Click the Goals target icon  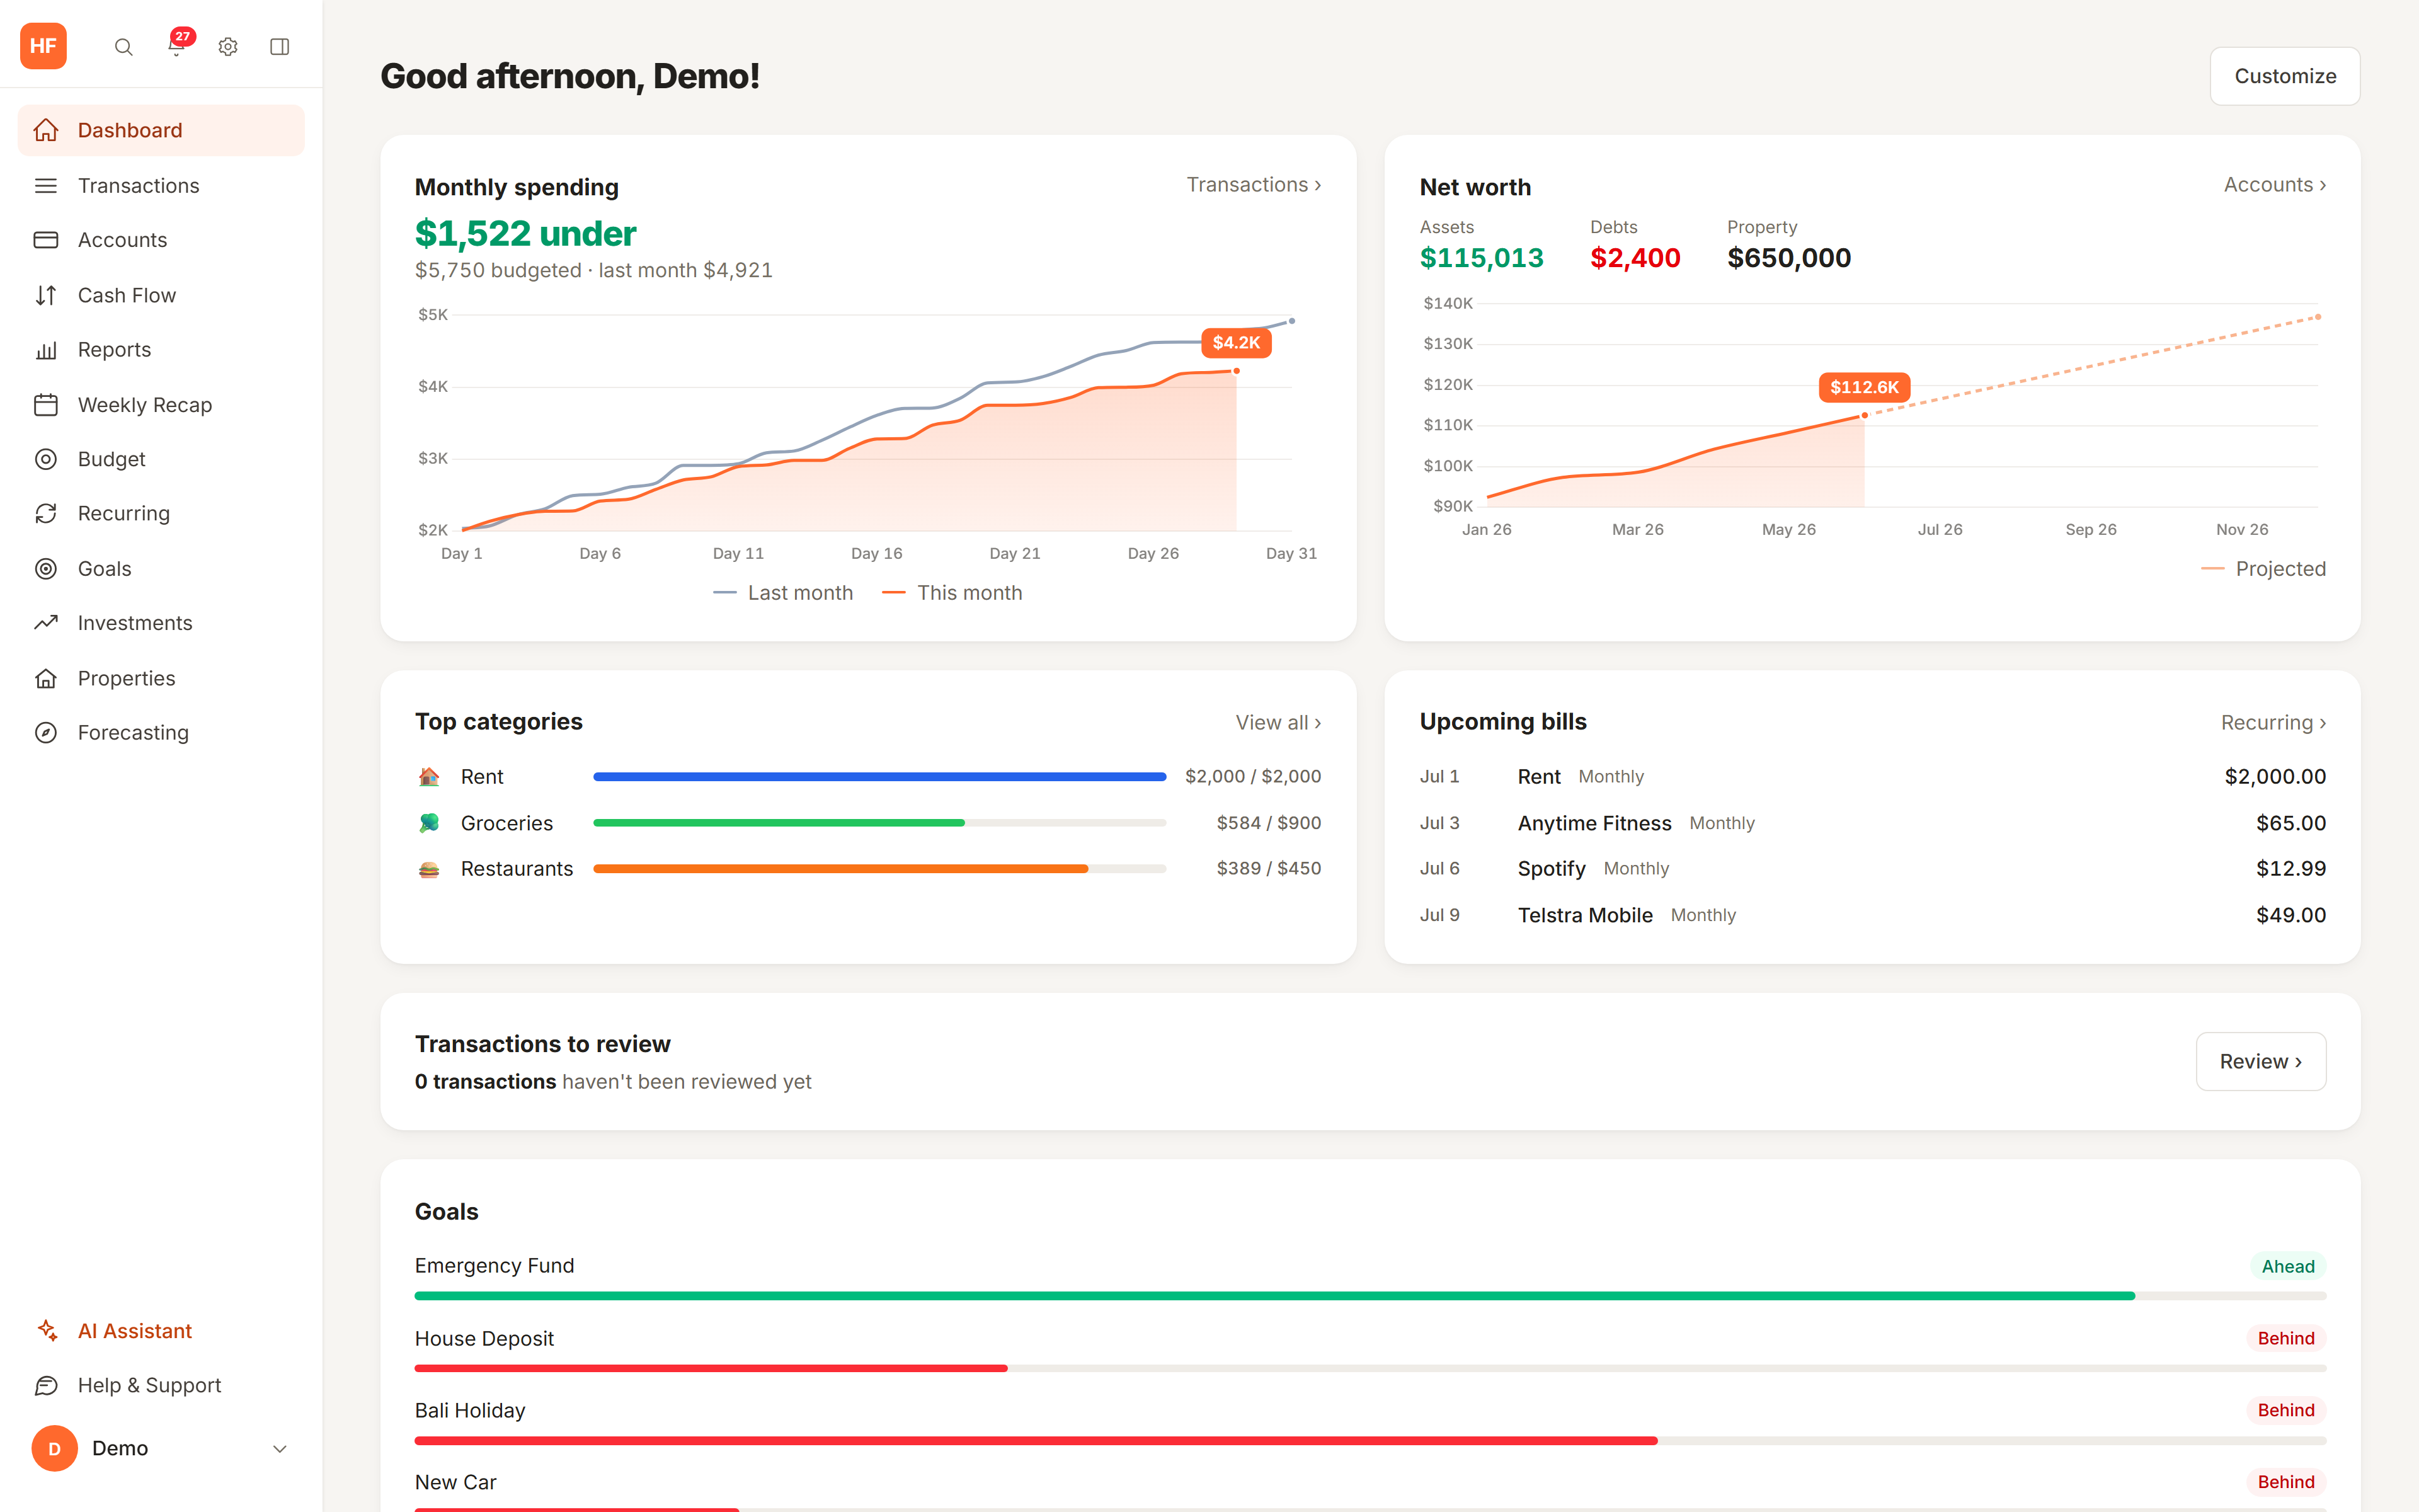[46, 568]
